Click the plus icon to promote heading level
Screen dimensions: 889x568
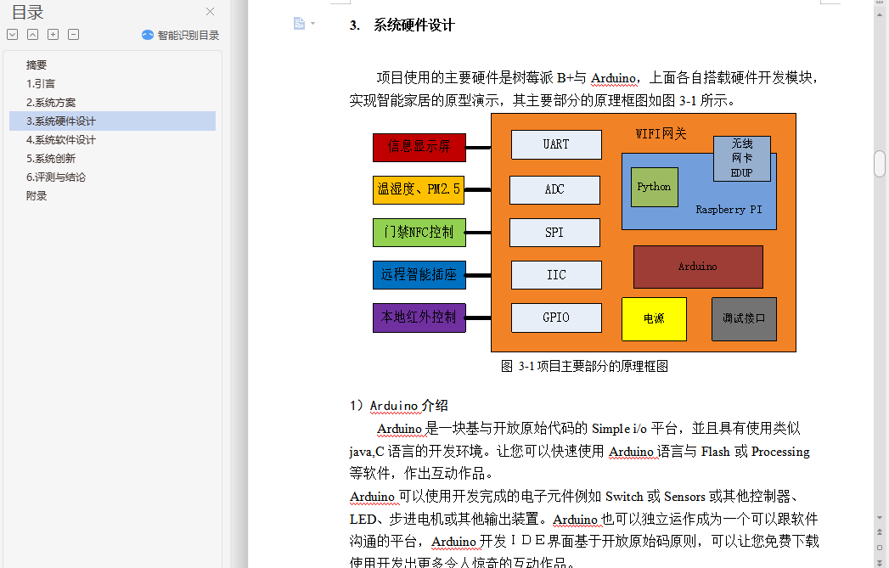coord(53,35)
